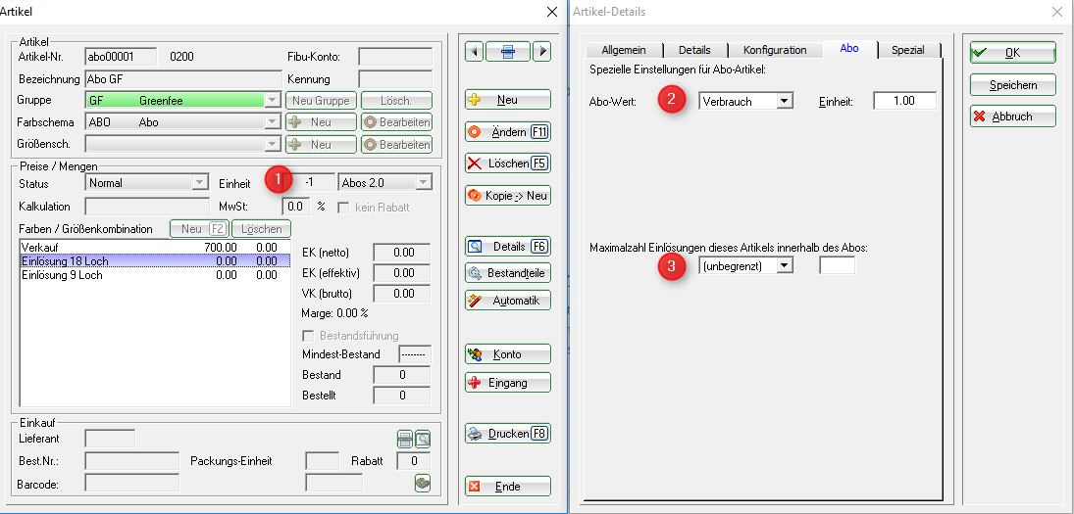This screenshot has height=514, width=1074.
Task: Click the Speichern button
Action: tap(1012, 85)
